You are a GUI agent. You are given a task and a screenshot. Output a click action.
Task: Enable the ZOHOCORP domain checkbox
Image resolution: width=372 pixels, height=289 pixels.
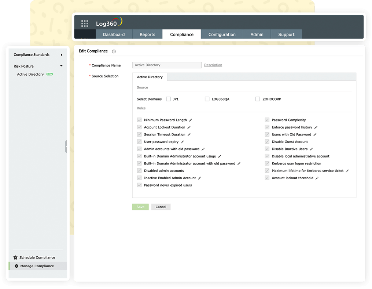[258, 99]
